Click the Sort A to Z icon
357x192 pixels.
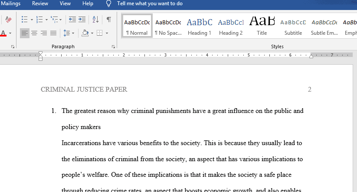[95, 20]
